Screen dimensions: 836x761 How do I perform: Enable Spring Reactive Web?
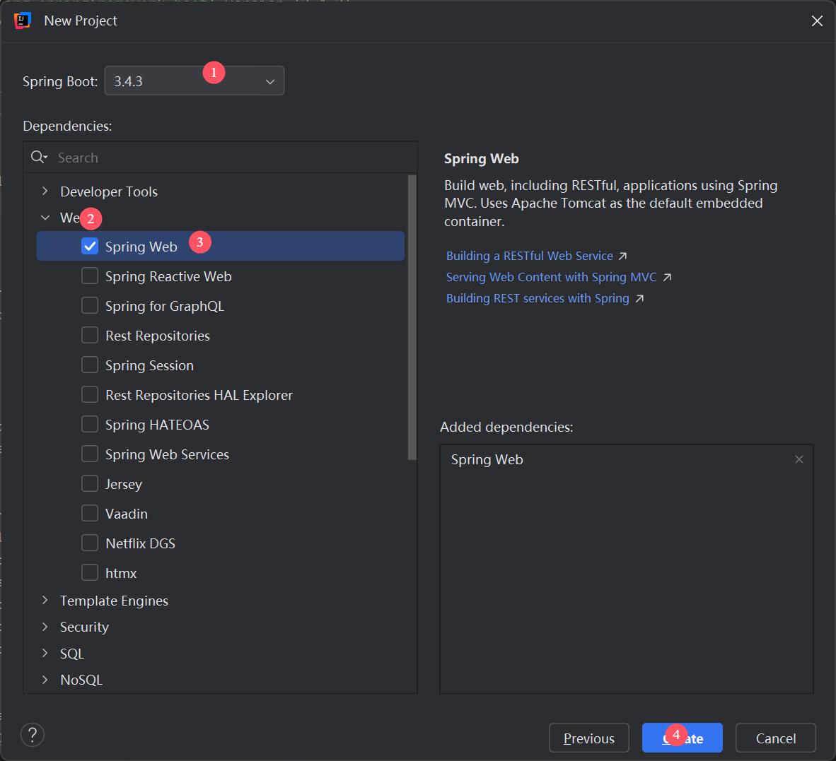click(x=90, y=276)
